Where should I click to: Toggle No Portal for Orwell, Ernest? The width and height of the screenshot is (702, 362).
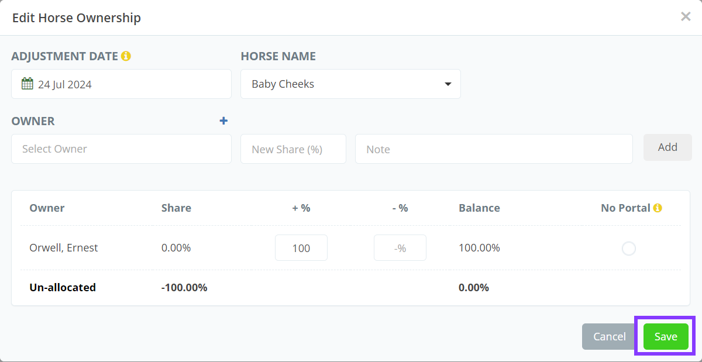628,249
